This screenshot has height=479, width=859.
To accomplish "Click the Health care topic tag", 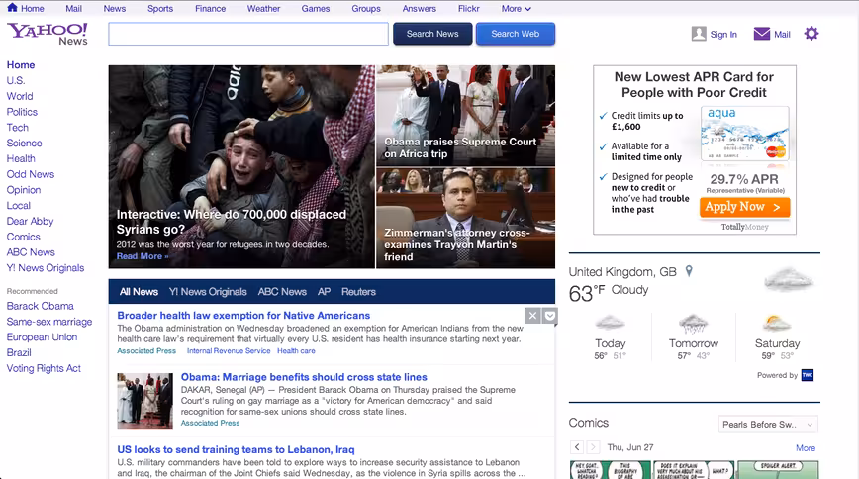I will pyautogui.click(x=296, y=350).
